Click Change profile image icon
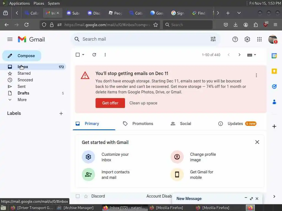282x211 pixels. point(177,157)
